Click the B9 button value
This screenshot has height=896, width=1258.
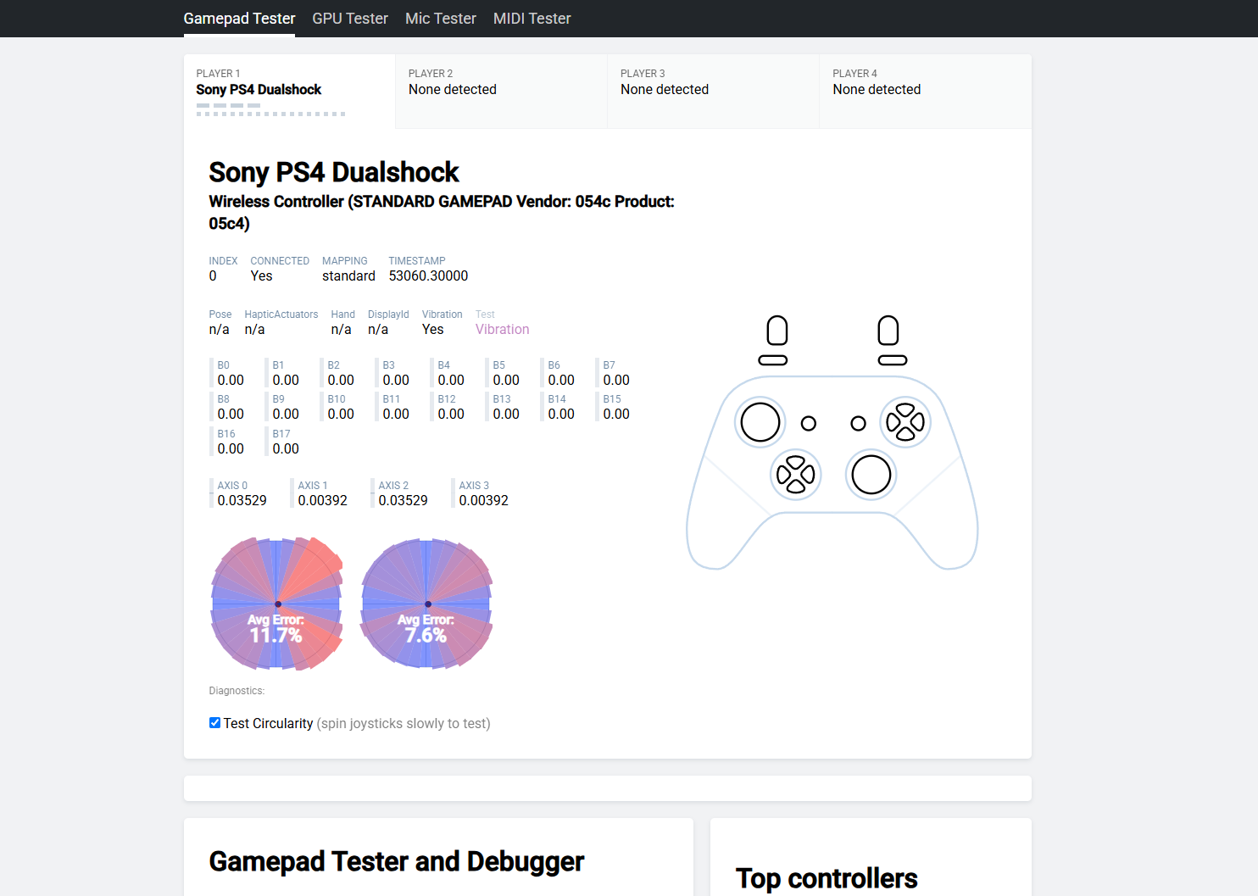click(x=286, y=415)
